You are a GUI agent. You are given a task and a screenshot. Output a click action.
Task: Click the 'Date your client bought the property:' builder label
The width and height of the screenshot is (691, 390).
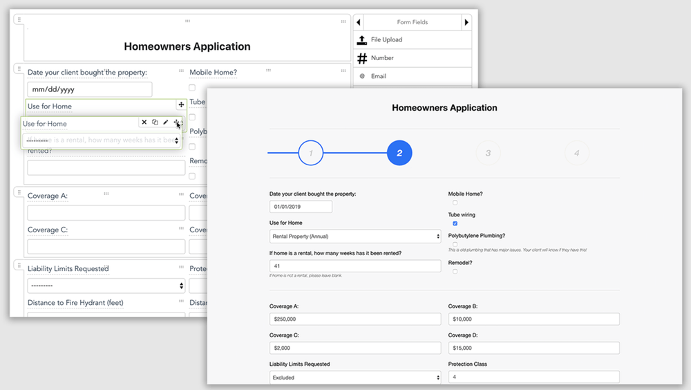(x=87, y=73)
